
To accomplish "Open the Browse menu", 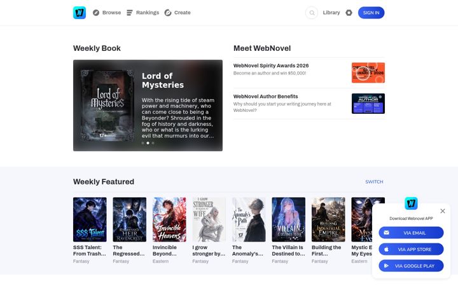I will coord(107,13).
